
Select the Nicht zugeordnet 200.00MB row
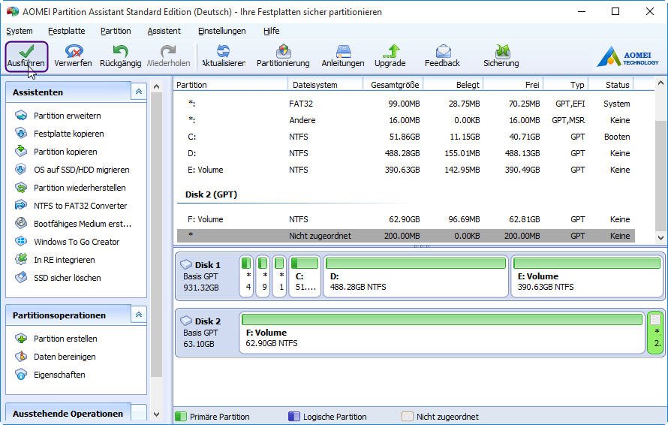405,236
